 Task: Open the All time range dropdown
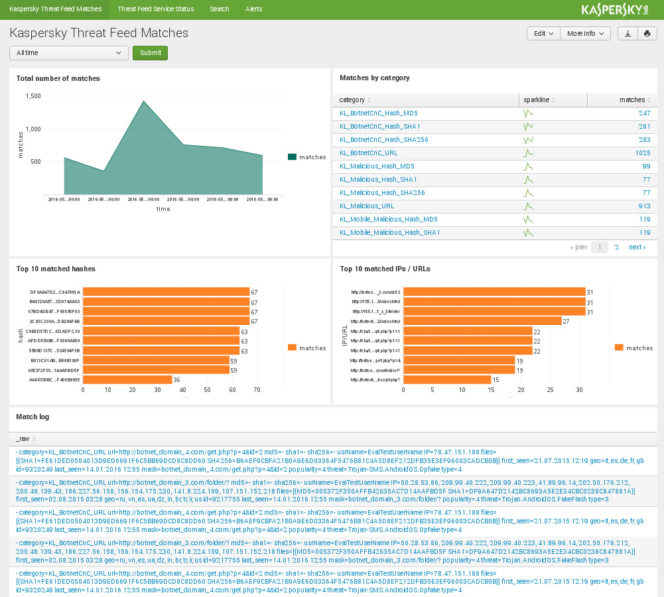click(69, 53)
